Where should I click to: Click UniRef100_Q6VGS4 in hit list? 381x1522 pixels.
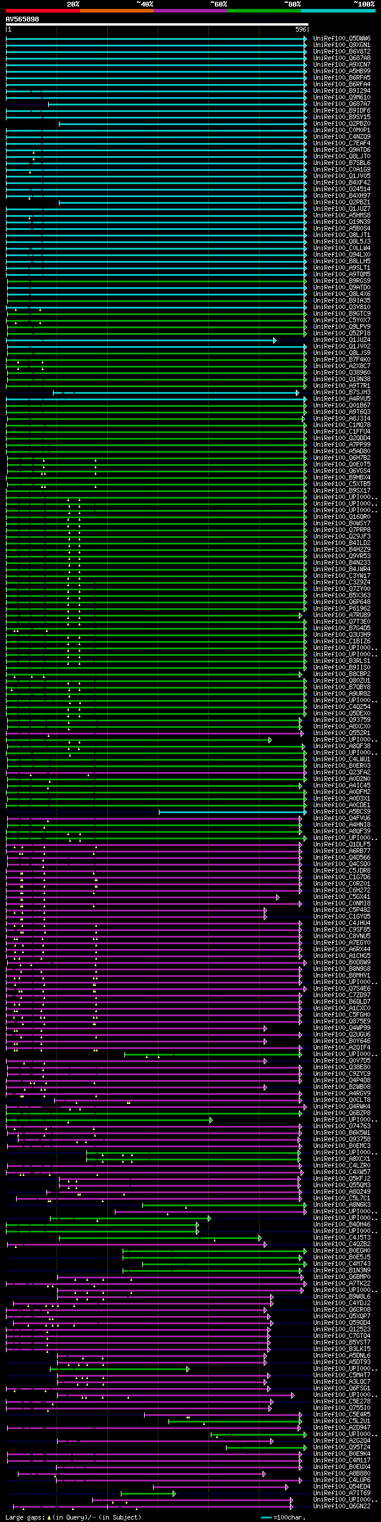[x=342, y=471]
